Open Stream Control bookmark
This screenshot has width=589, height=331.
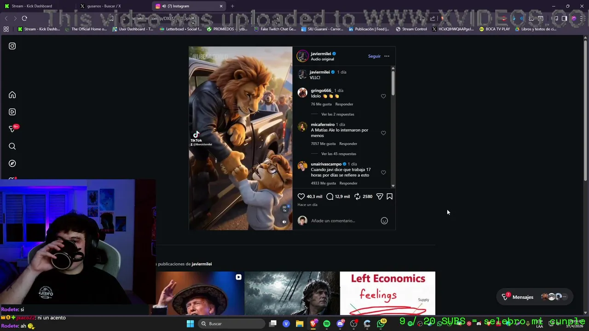point(411,29)
